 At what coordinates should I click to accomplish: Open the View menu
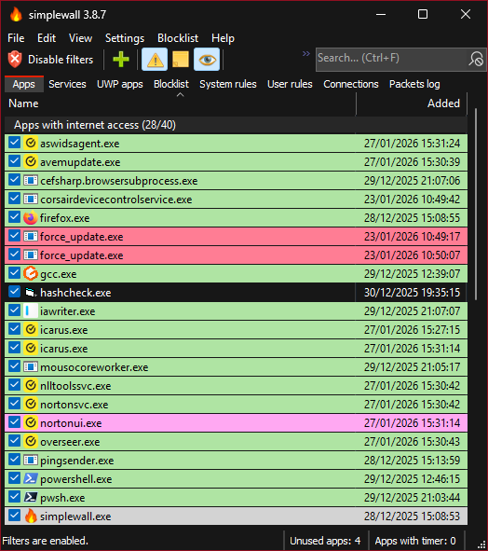(x=80, y=38)
